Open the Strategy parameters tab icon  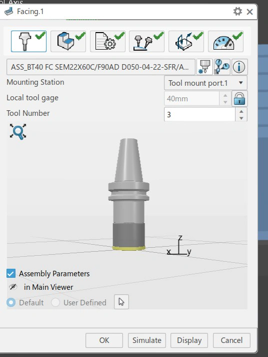[107, 42]
